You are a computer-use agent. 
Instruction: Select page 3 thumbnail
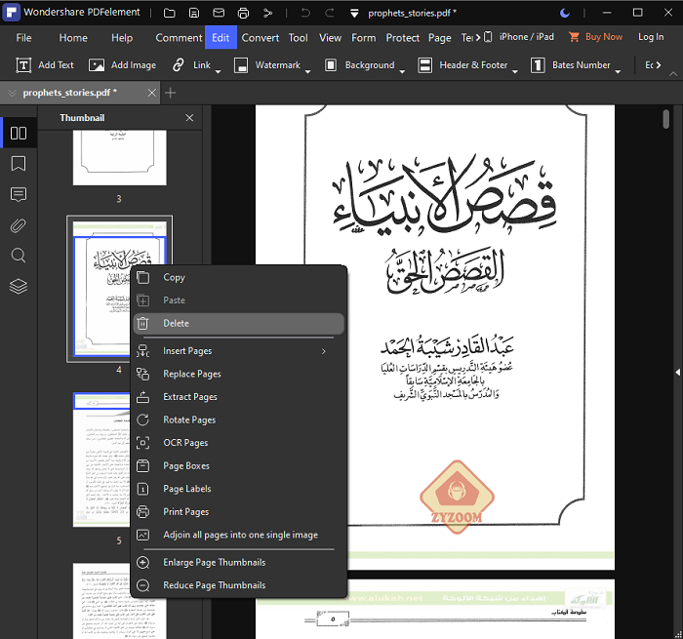coord(120,157)
